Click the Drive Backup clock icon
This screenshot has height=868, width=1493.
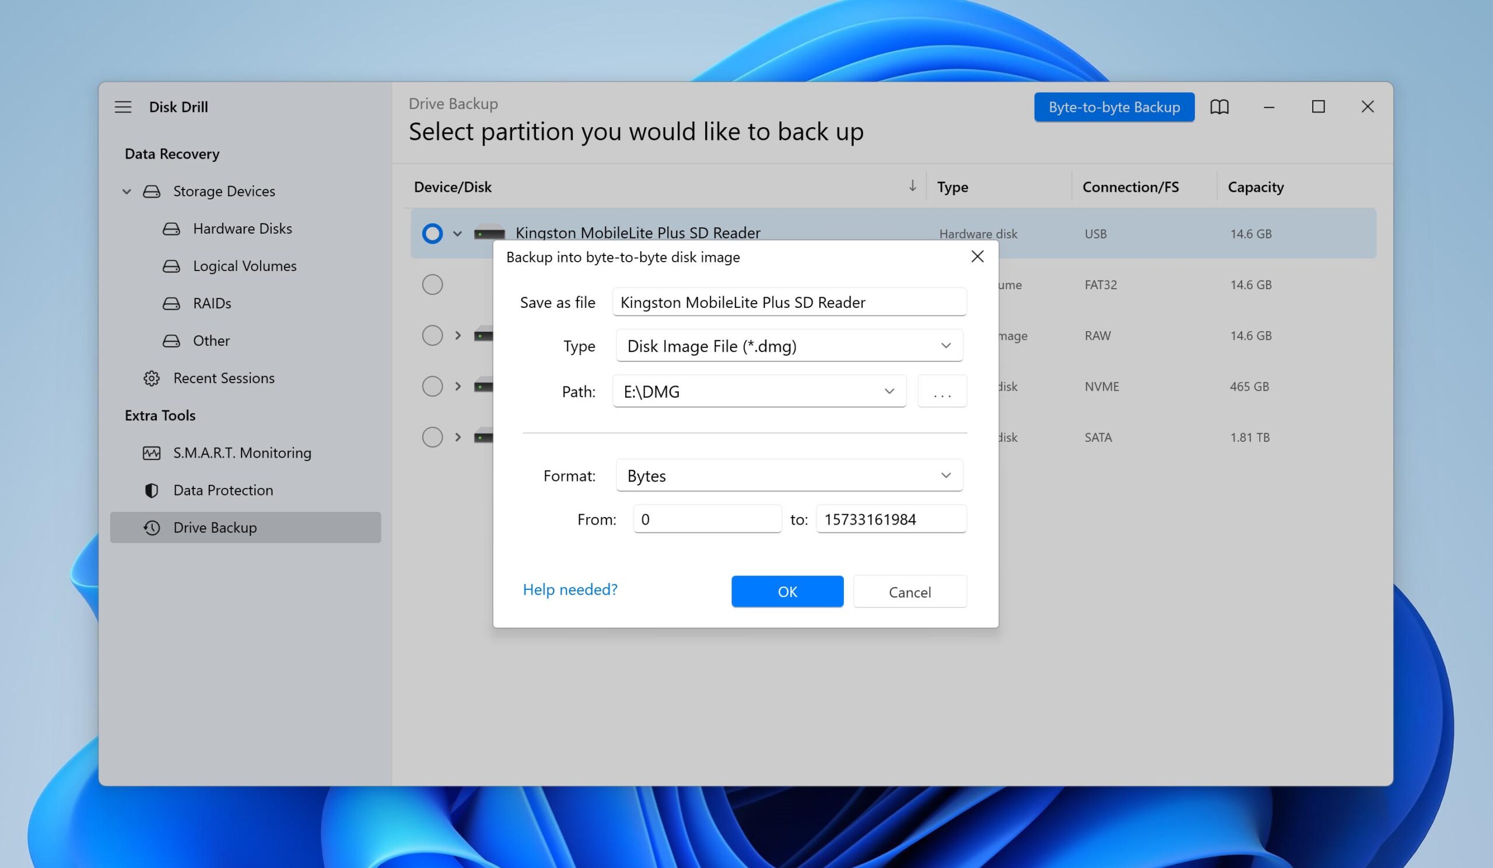tap(152, 527)
